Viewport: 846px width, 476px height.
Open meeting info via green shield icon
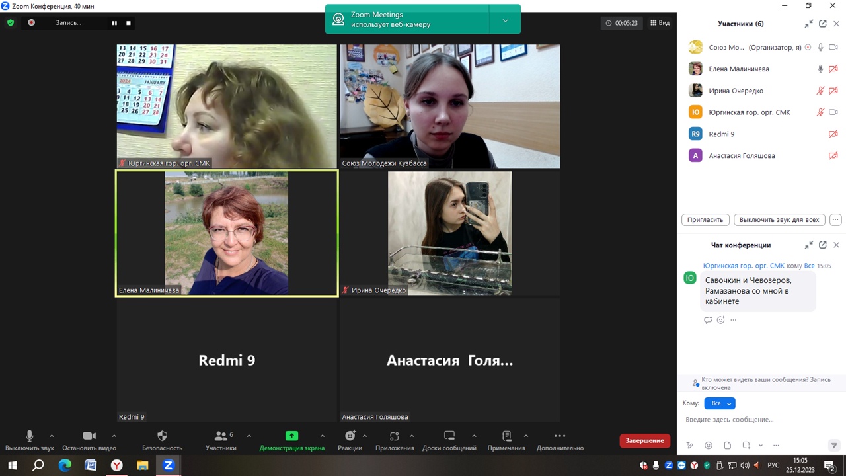pos(11,23)
